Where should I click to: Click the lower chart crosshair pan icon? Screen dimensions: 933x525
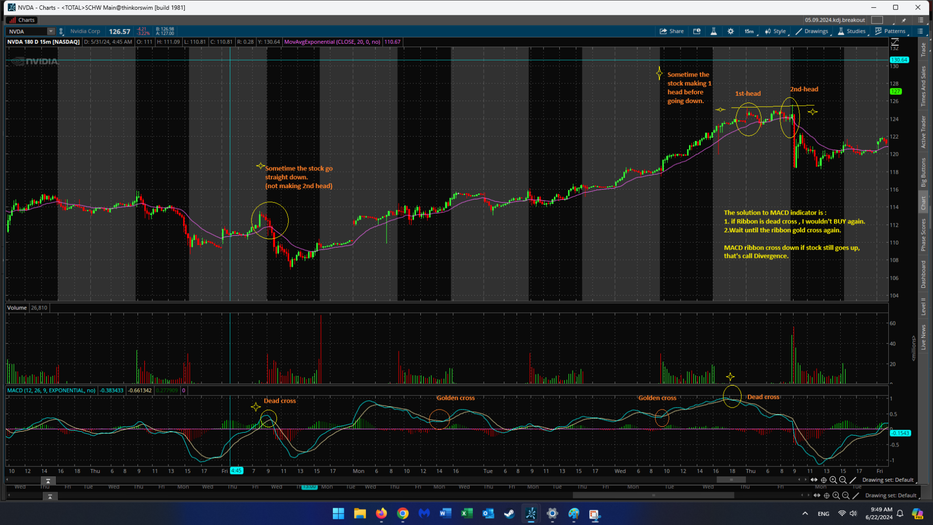coord(827,496)
